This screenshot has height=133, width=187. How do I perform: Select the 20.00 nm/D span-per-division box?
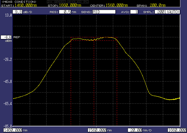[135, 130]
